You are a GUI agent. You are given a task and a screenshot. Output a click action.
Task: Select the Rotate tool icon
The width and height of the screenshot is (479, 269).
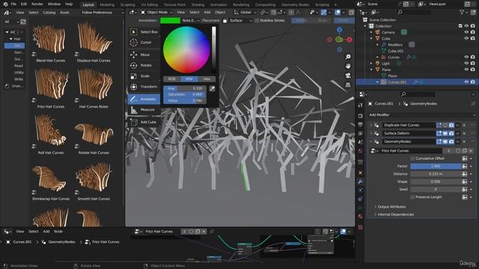(133, 65)
